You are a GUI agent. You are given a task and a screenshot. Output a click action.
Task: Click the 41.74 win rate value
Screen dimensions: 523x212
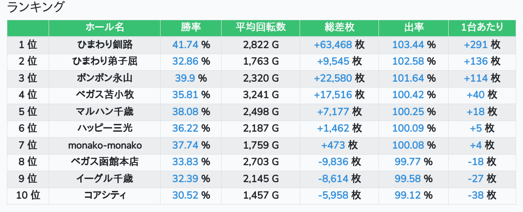(185, 45)
